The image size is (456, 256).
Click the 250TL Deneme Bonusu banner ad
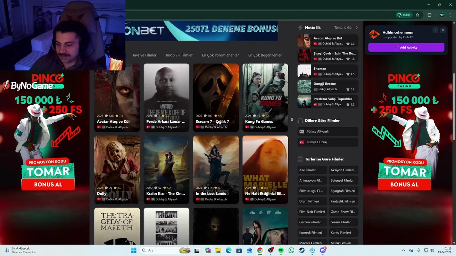201,31
